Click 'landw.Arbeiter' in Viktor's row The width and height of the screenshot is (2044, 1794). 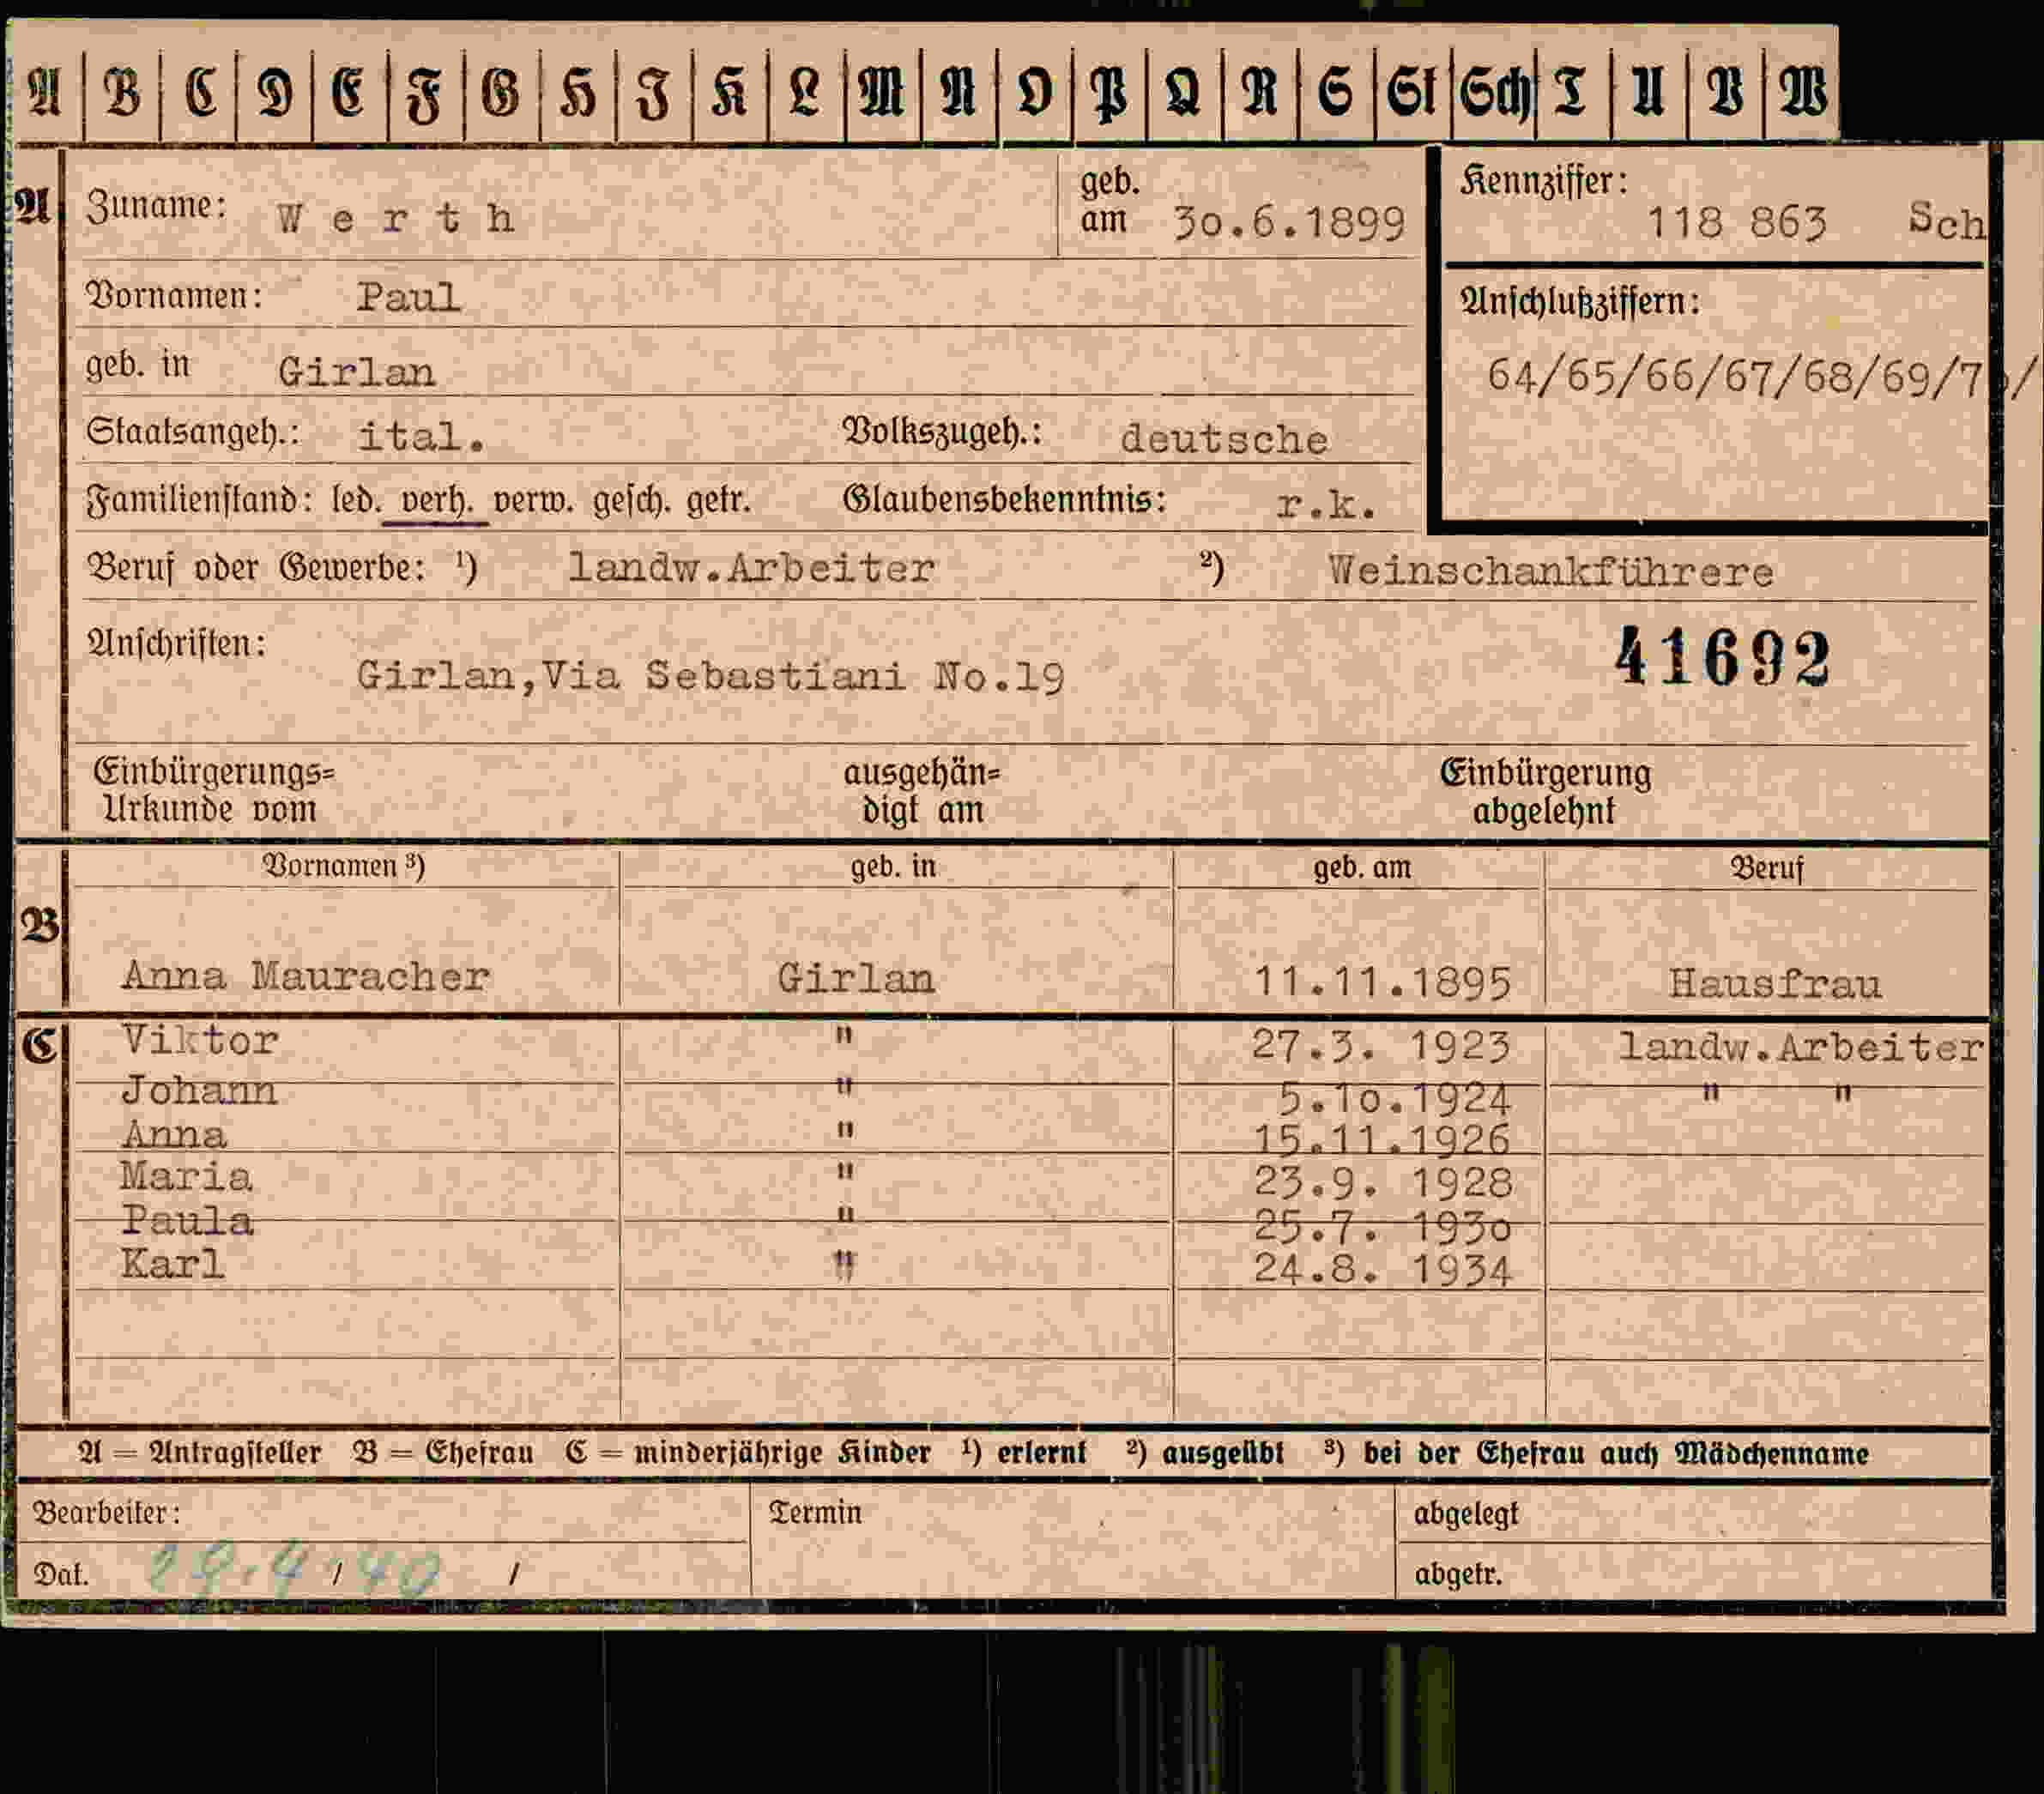(1801, 1047)
